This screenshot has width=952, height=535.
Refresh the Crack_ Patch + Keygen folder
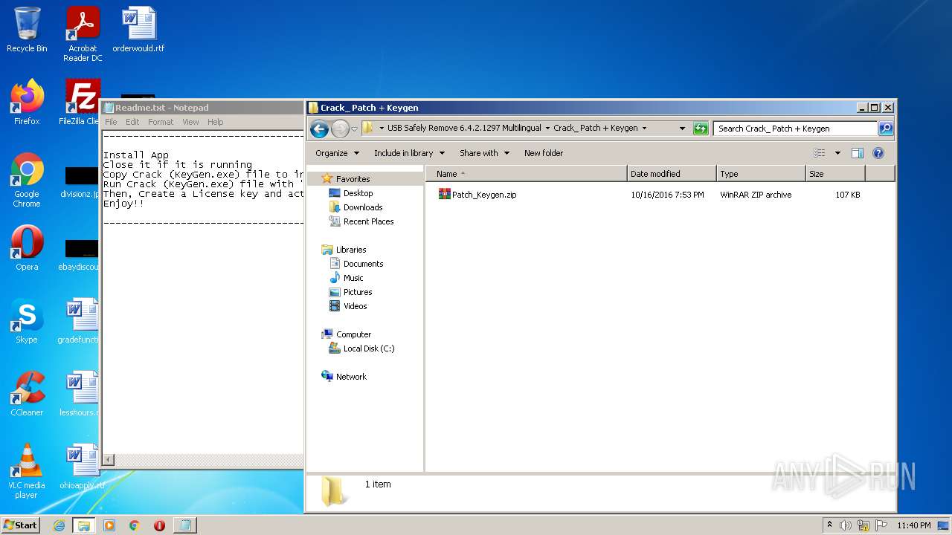tap(701, 129)
